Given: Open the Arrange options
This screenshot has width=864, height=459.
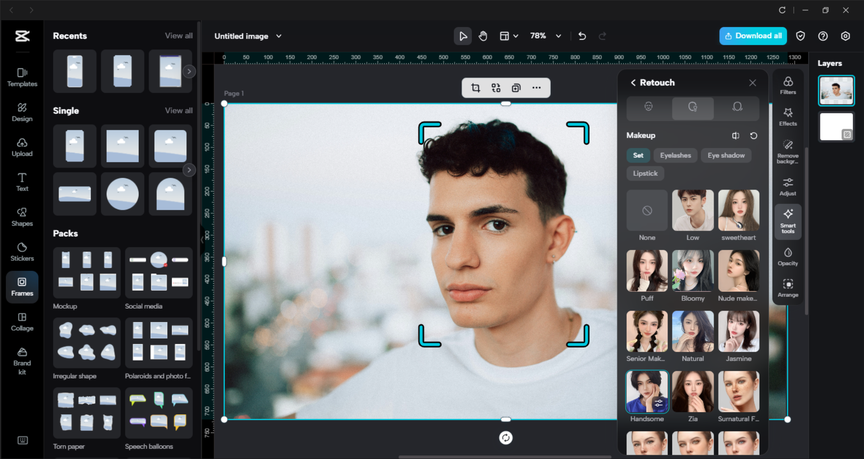Looking at the screenshot, I should tap(787, 288).
